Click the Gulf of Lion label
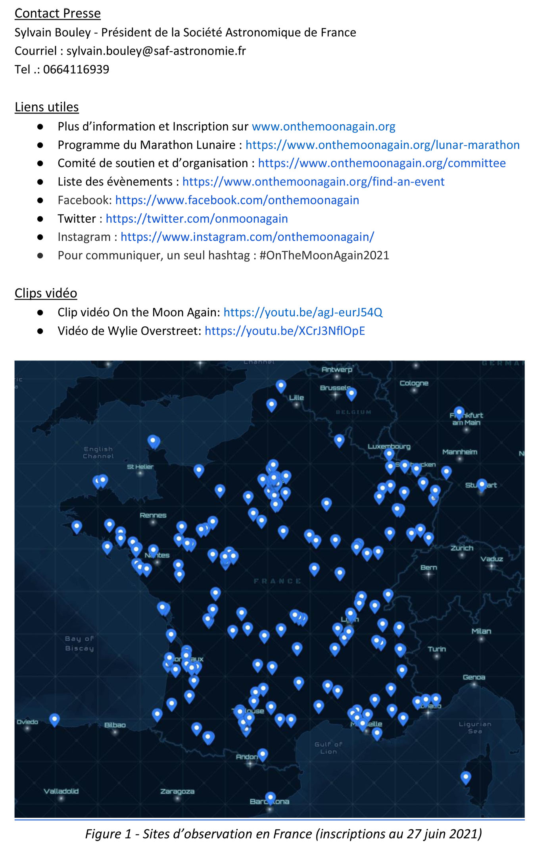555x865 pixels. [328, 748]
